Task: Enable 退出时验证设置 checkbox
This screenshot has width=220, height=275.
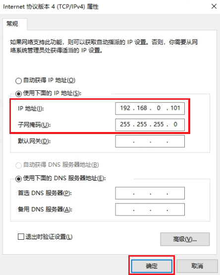Action: click(x=21, y=237)
